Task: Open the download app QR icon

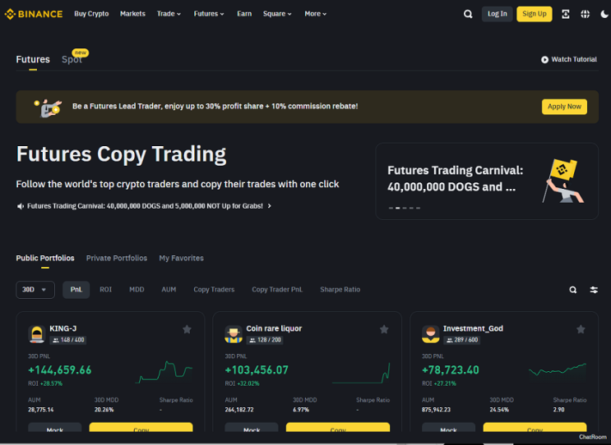Action: pyautogui.click(x=566, y=14)
